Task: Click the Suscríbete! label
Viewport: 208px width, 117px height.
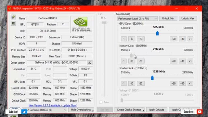Action: pyautogui.click(x=189, y=112)
